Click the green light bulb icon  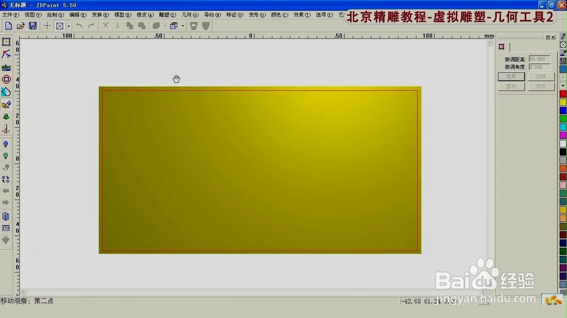tap(6, 156)
